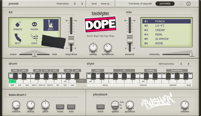
Task: Select the tom h drum key
Action: pyautogui.click(x=50, y=85)
